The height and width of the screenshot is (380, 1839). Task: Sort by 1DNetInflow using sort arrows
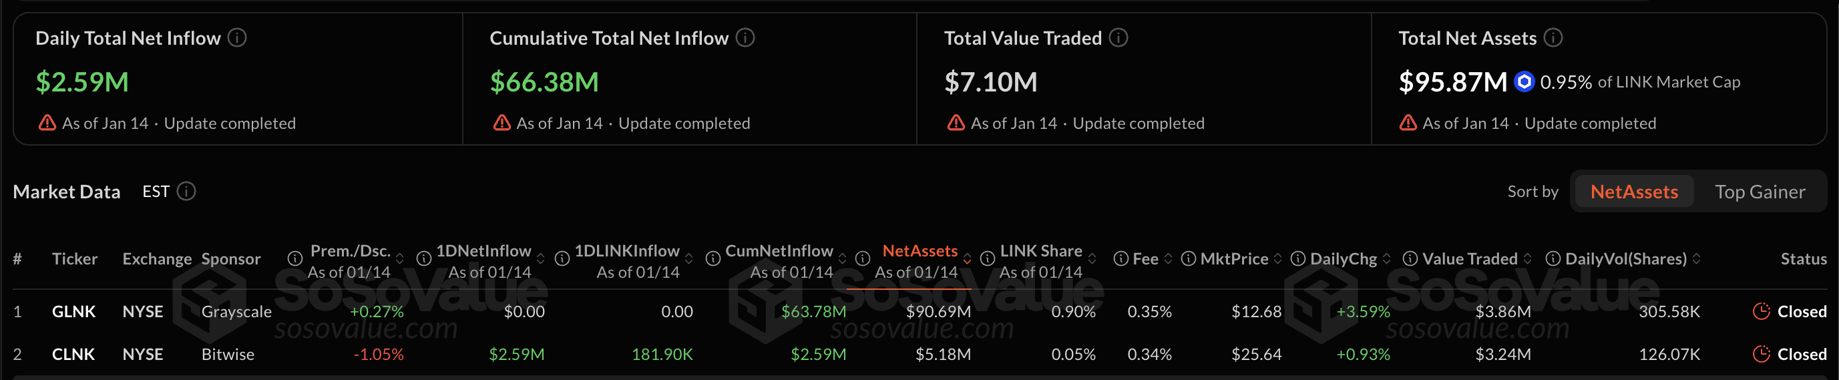click(540, 258)
